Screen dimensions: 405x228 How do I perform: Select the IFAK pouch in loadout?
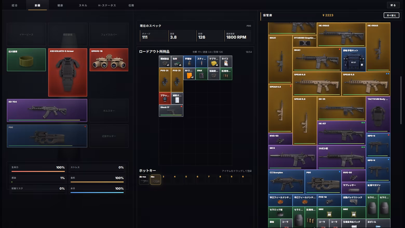pos(201,74)
